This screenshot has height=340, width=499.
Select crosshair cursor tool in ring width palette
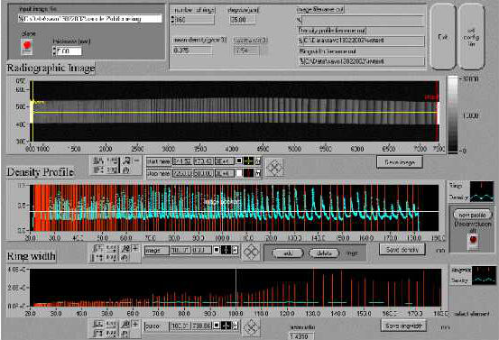(x=135, y=325)
